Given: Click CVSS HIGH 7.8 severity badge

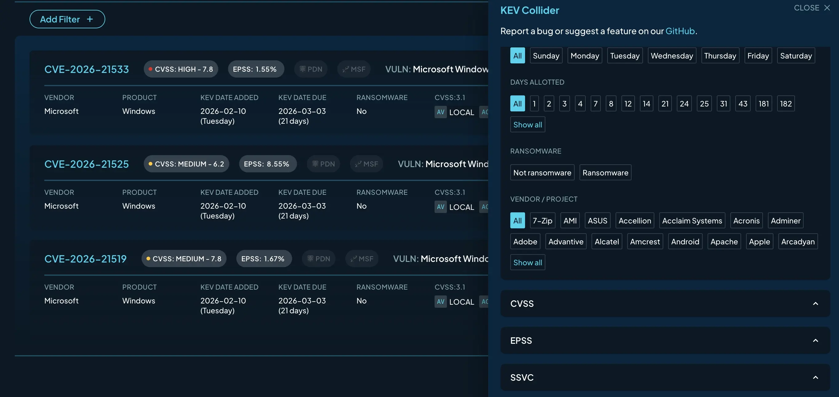Looking at the screenshot, I should pos(180,69).
